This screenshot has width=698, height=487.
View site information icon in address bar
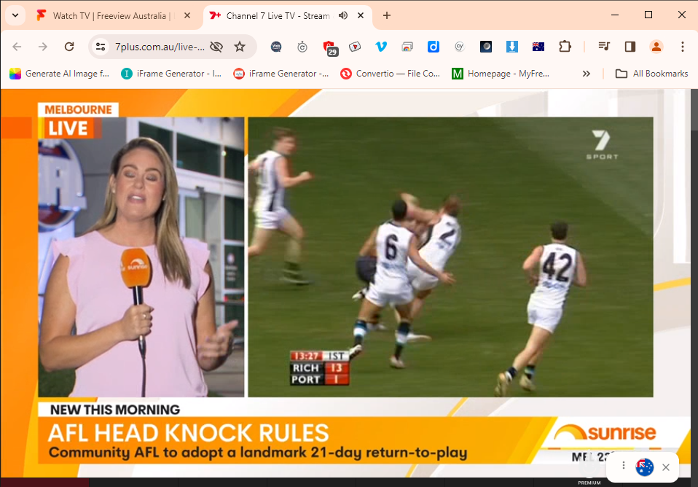coord(101,47)
